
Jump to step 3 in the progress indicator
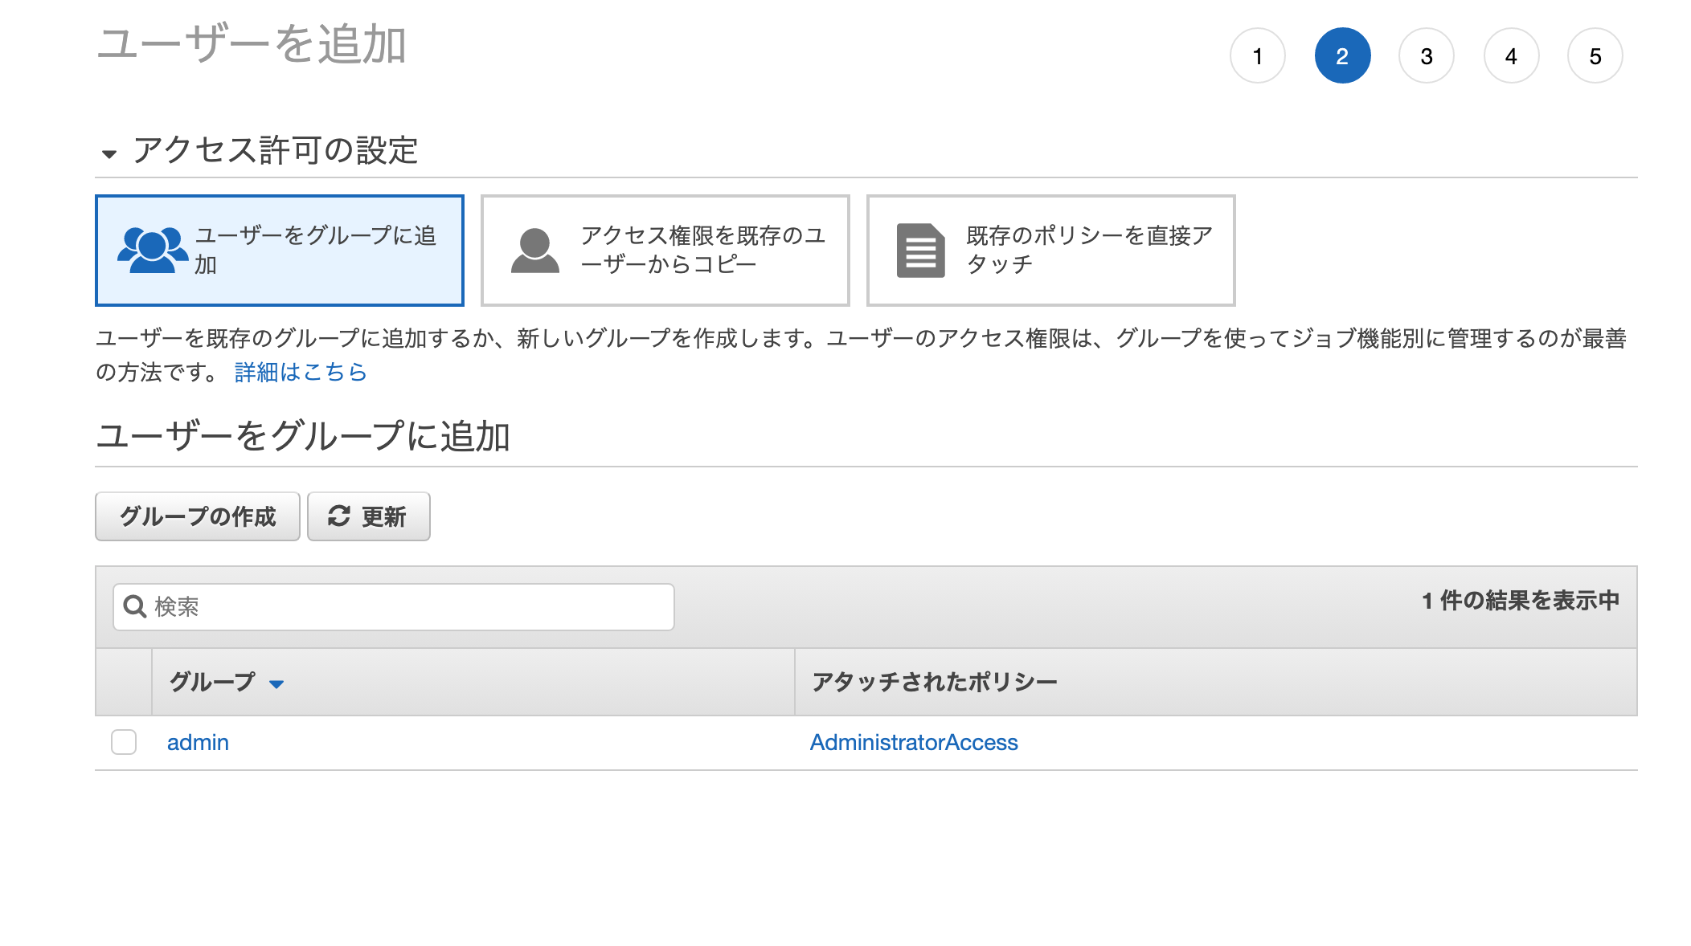1426,55
